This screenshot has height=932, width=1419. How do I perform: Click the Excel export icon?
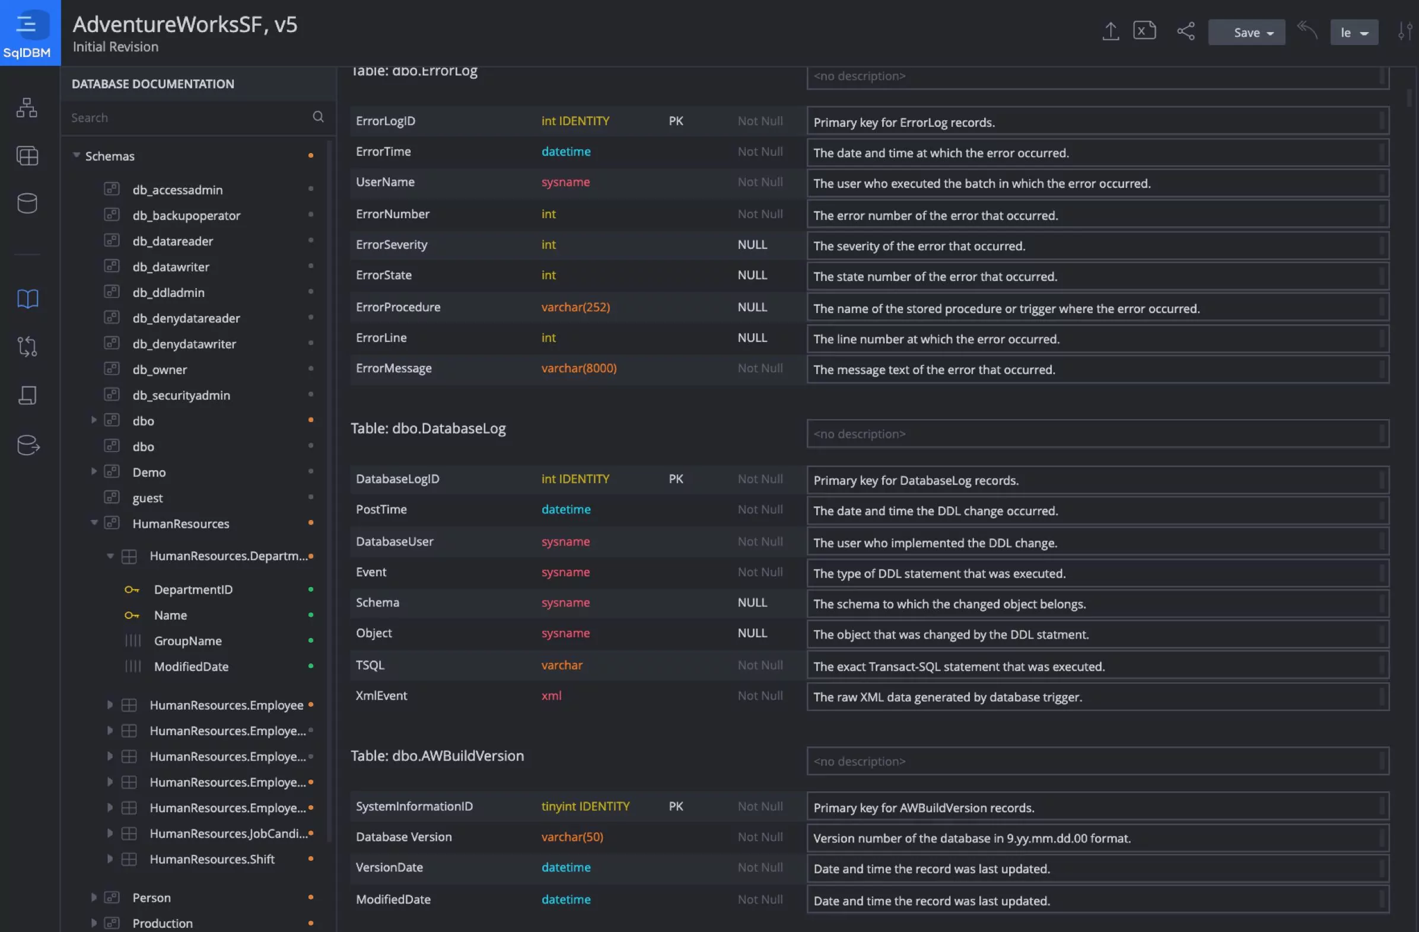point(1144,30)
